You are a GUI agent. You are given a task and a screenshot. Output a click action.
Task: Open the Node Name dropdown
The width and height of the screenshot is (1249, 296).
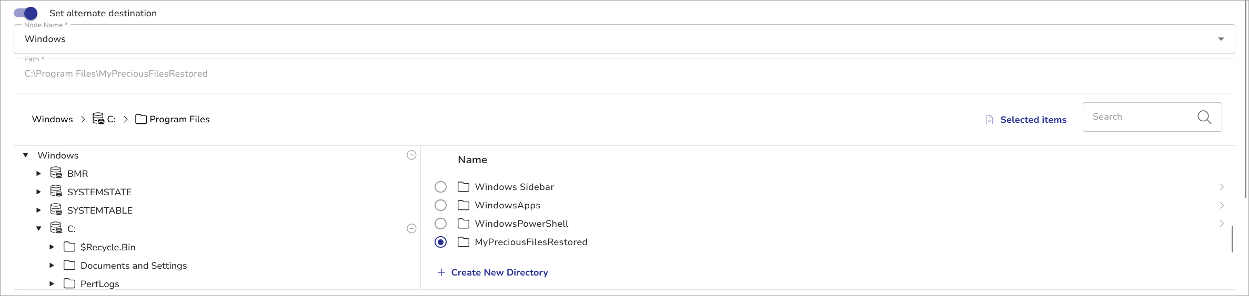pyautogui.click(x=1221, y=39)
